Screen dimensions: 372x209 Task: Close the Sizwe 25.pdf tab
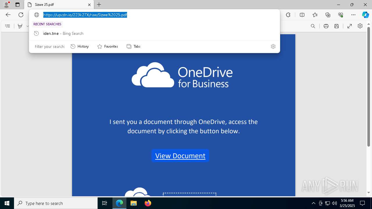coord(90,5)
